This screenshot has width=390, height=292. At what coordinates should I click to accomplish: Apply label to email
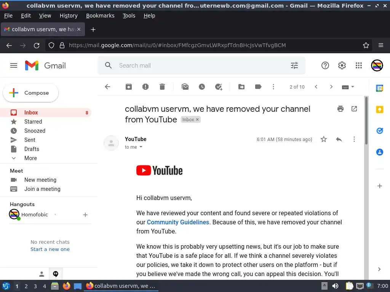pyautogui.click(x=258, y=87)
